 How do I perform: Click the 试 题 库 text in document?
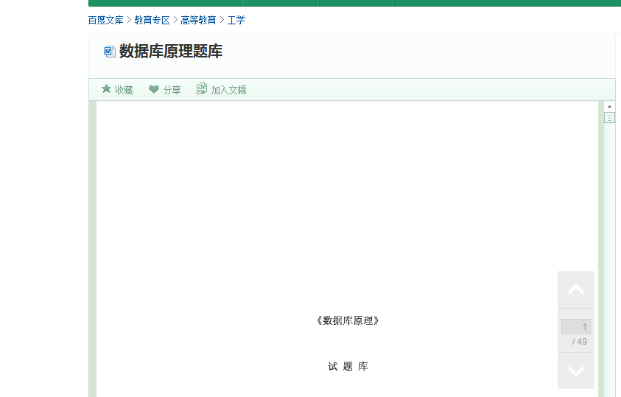coord(348,367)
